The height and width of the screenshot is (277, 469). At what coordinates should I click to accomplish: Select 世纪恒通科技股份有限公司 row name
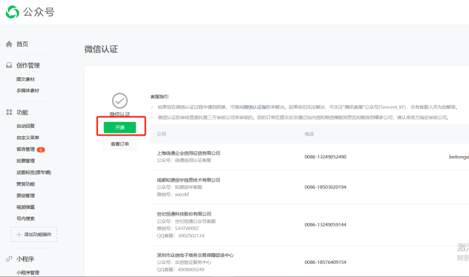pyautogui.click(x=184, y=214)
